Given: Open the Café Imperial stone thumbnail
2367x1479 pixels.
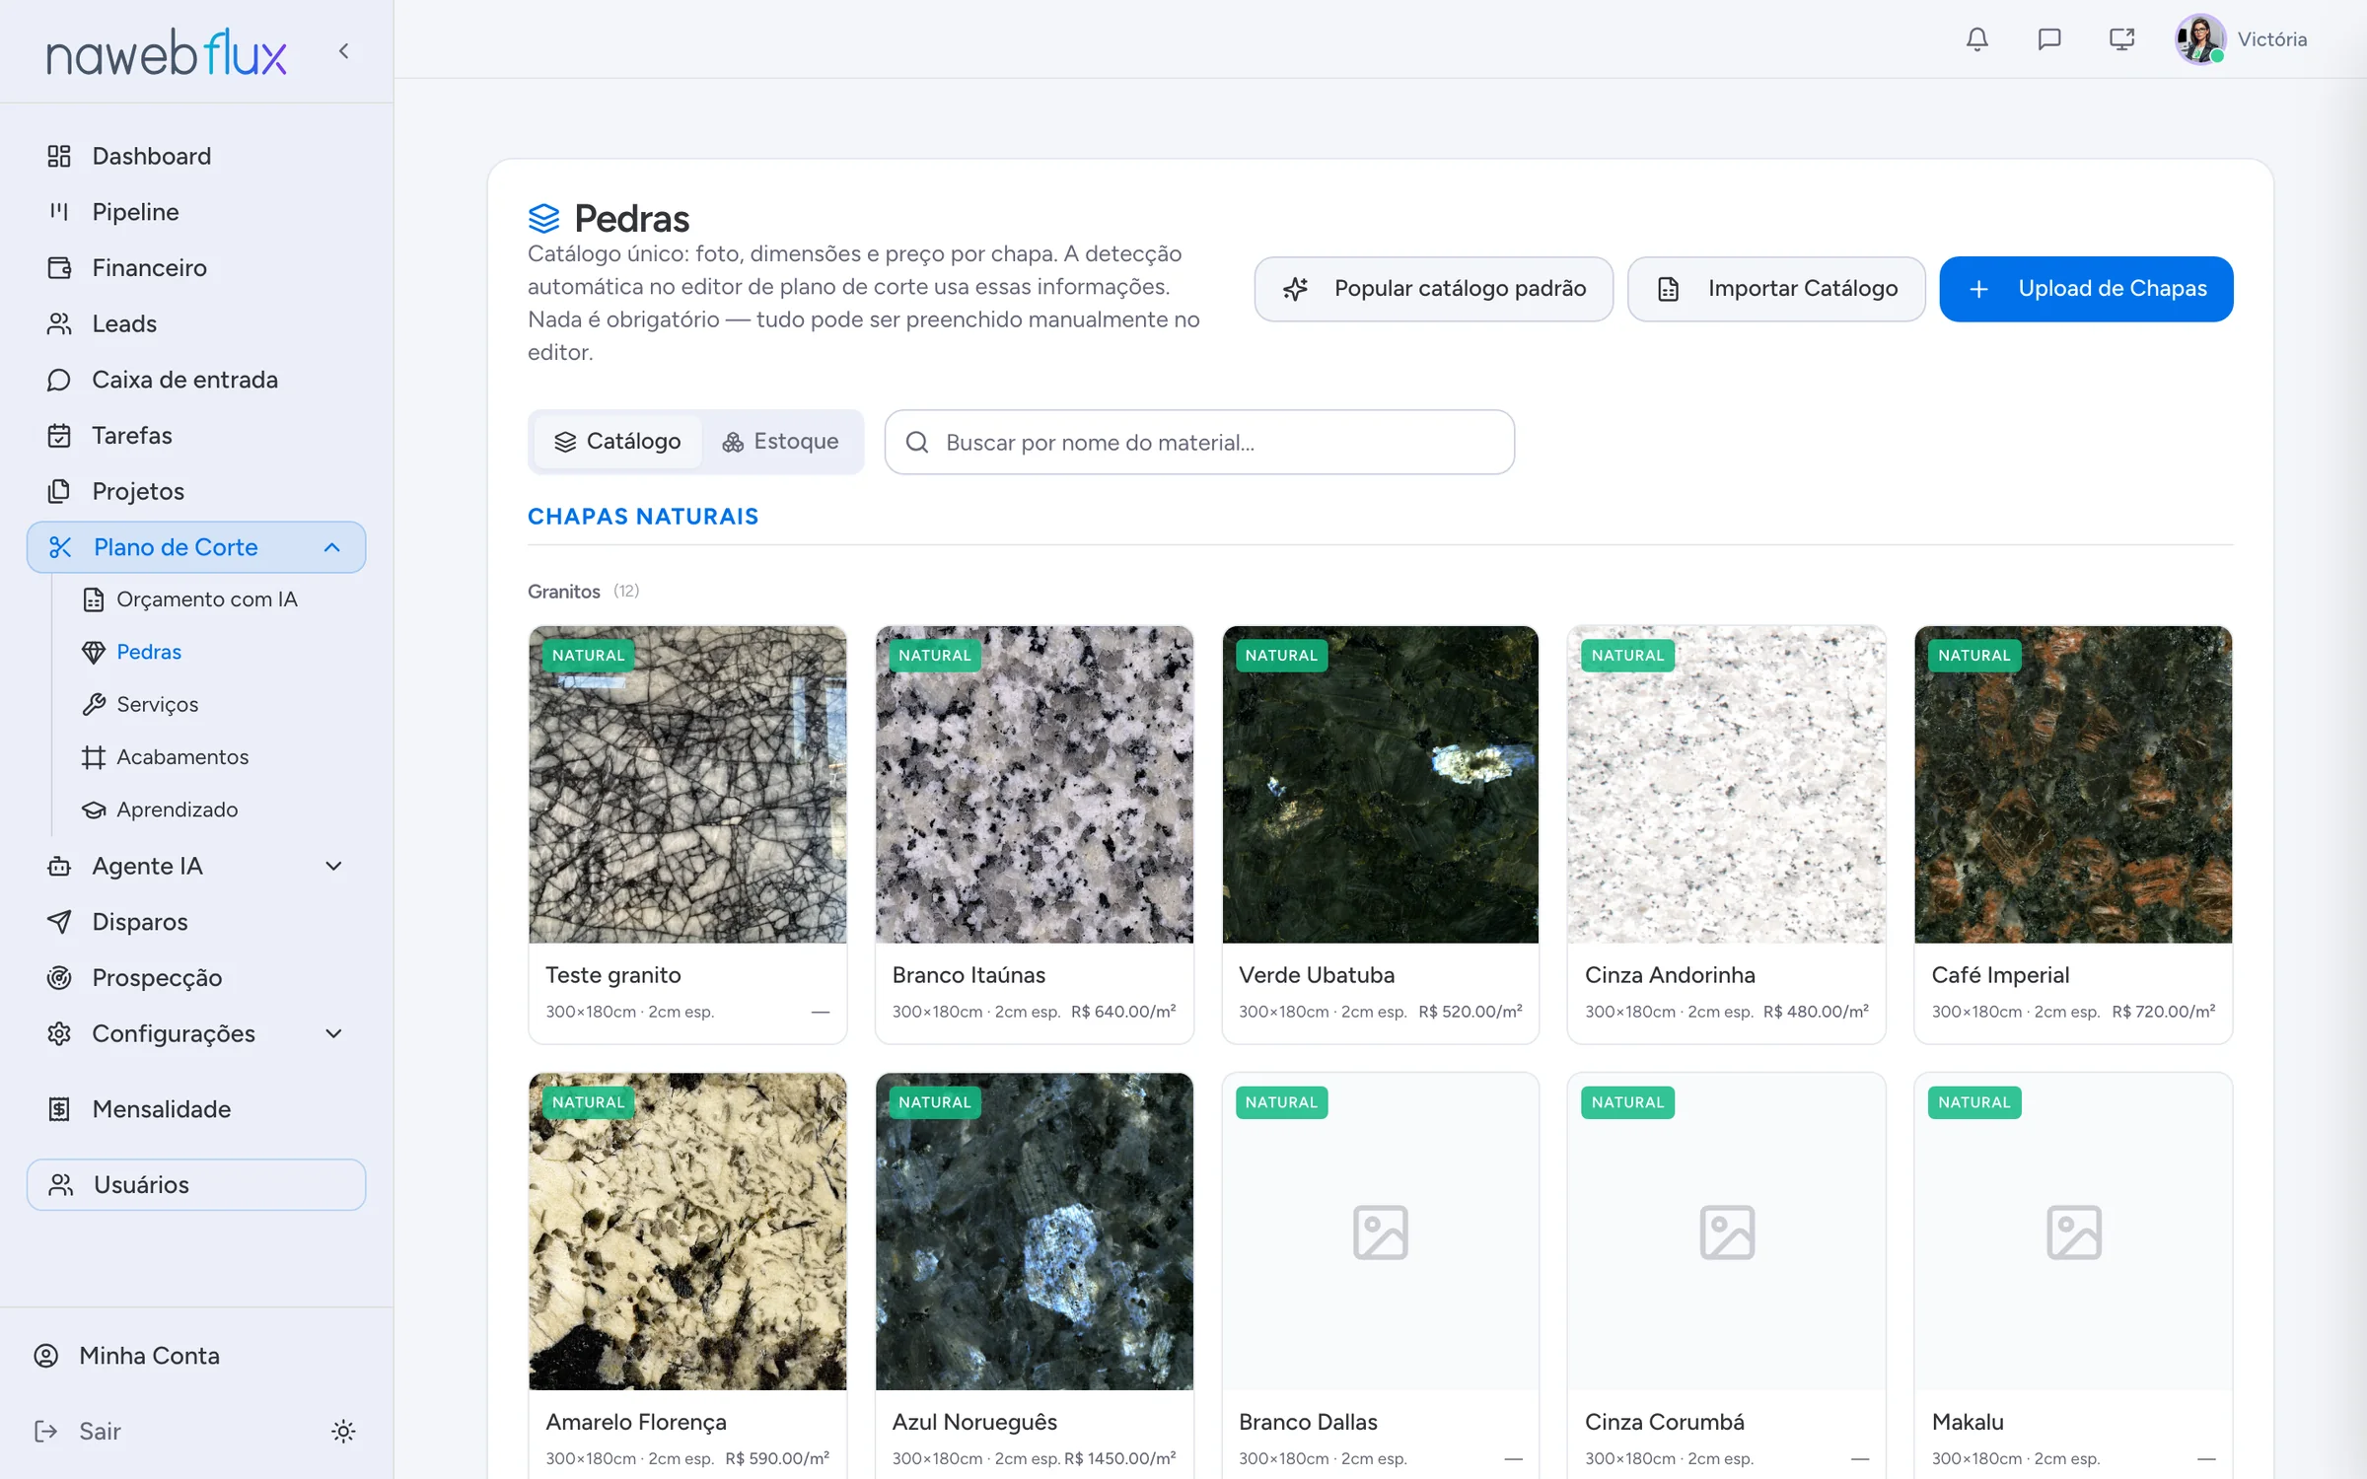Looking at the screenshot, I should pos(2073,784).
